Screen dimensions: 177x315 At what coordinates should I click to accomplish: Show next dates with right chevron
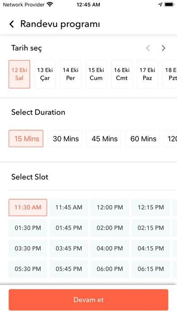[163, 48]
